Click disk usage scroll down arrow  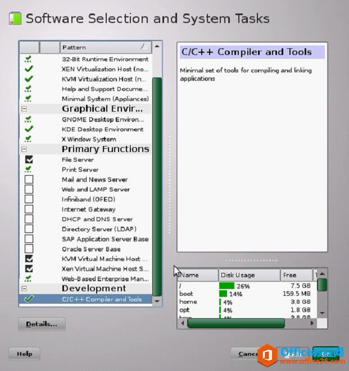[322, 313]
